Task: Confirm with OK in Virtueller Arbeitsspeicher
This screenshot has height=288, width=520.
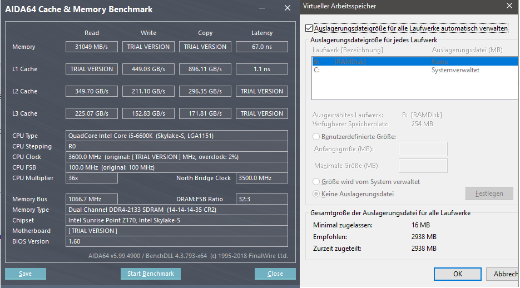Action: 458,274
